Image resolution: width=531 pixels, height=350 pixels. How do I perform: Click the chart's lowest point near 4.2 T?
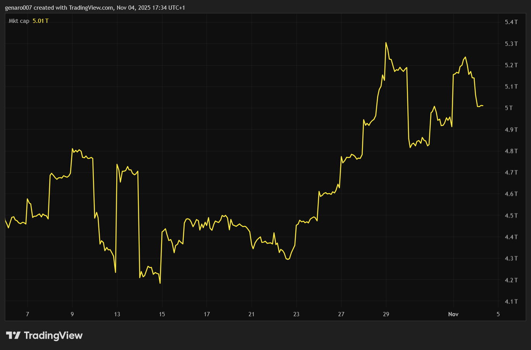coord(160,283)
